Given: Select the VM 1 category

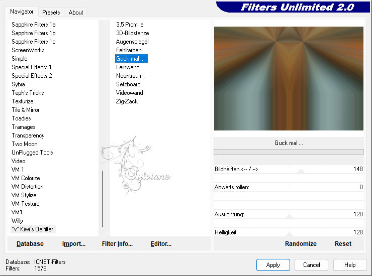Looking at the screenshot, I should pyautogui.click(x=17, y=170).
